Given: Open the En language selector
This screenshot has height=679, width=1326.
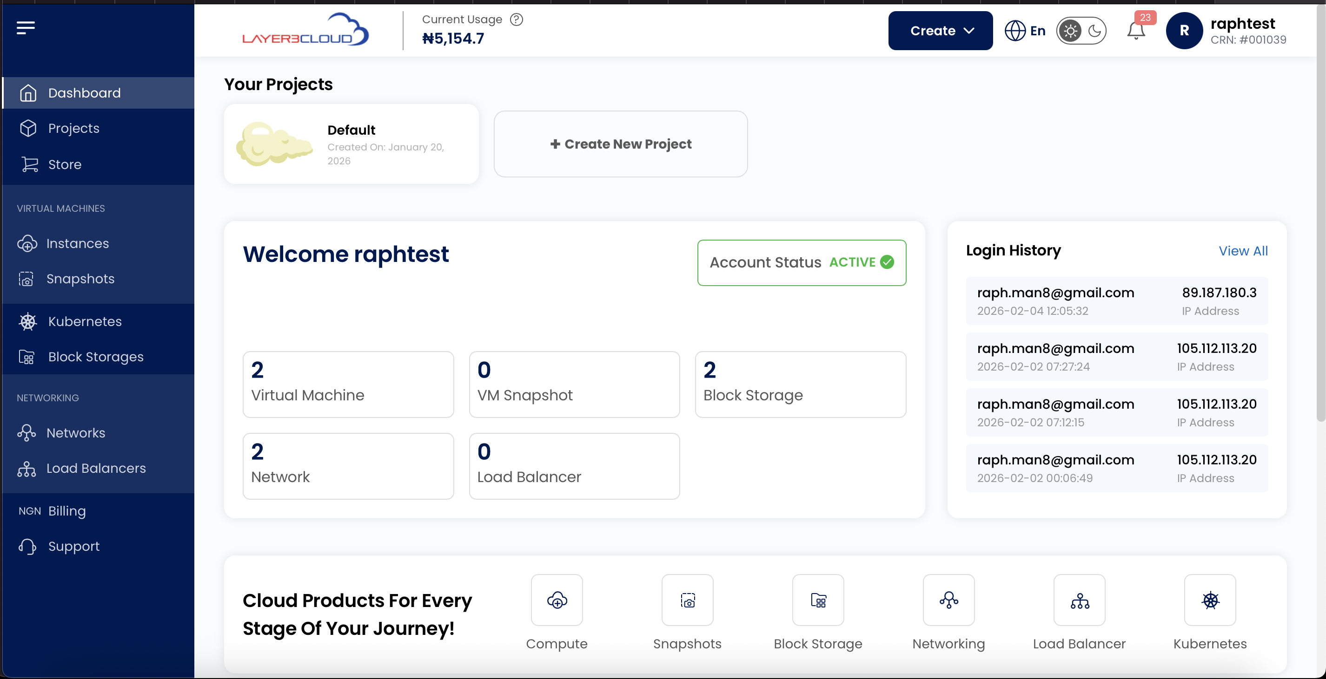Looking at the screenshot, I should pos(1025,31).
